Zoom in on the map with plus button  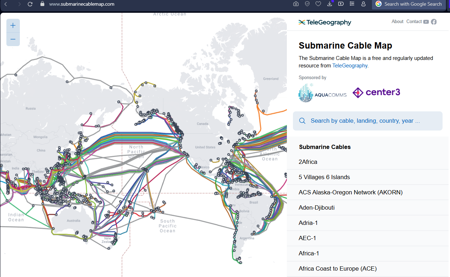coord(13,26)
